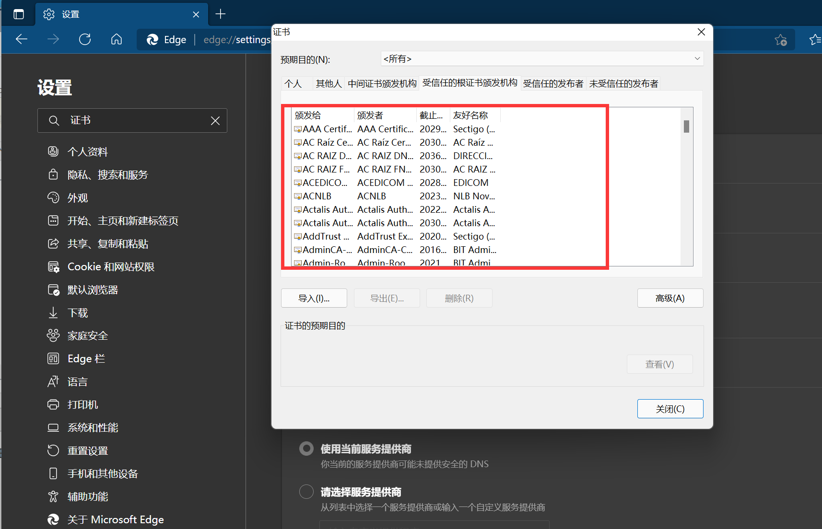
Task: Switch to the 其他人 tab
Action: (x=329, y=84)
